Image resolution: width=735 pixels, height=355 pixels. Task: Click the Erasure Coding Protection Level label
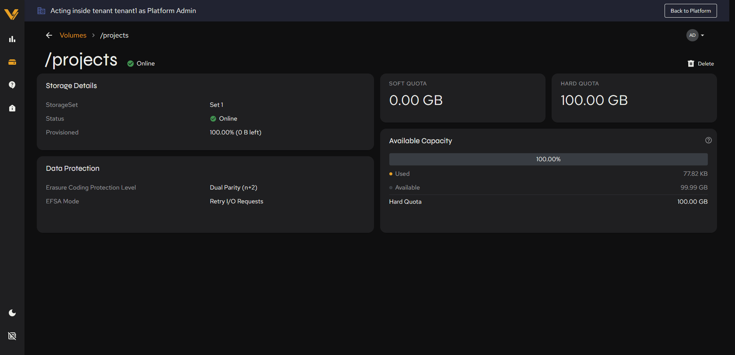(91, 188)
